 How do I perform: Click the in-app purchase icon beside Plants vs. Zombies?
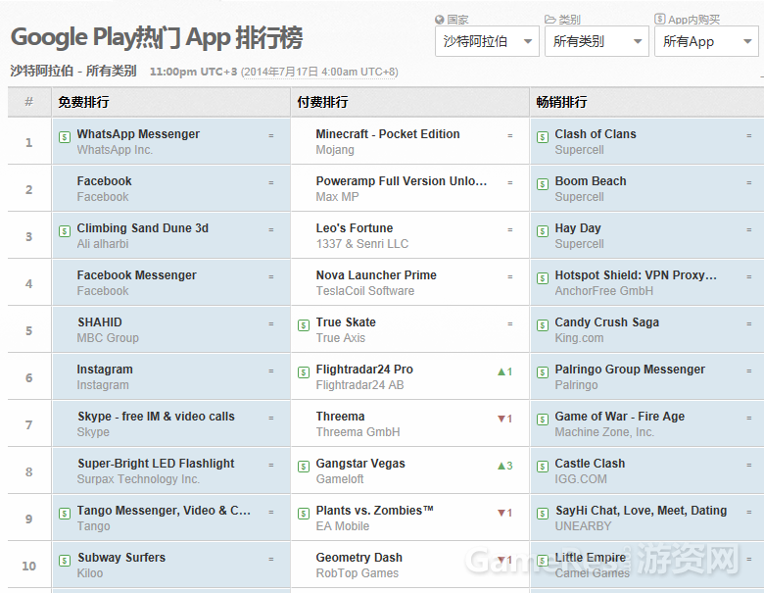303,514
